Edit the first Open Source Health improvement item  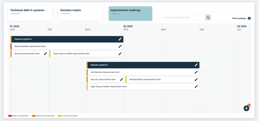[120, 54]
